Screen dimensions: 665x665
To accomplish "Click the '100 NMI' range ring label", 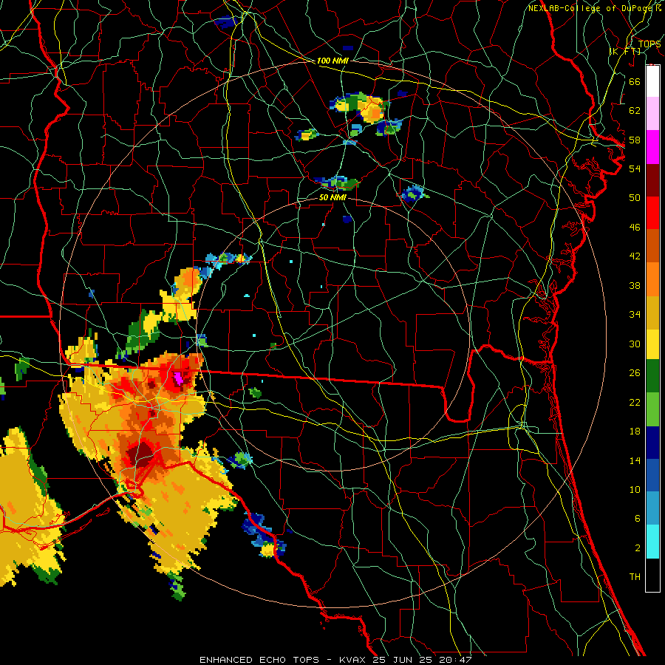I will coord(332,61).
